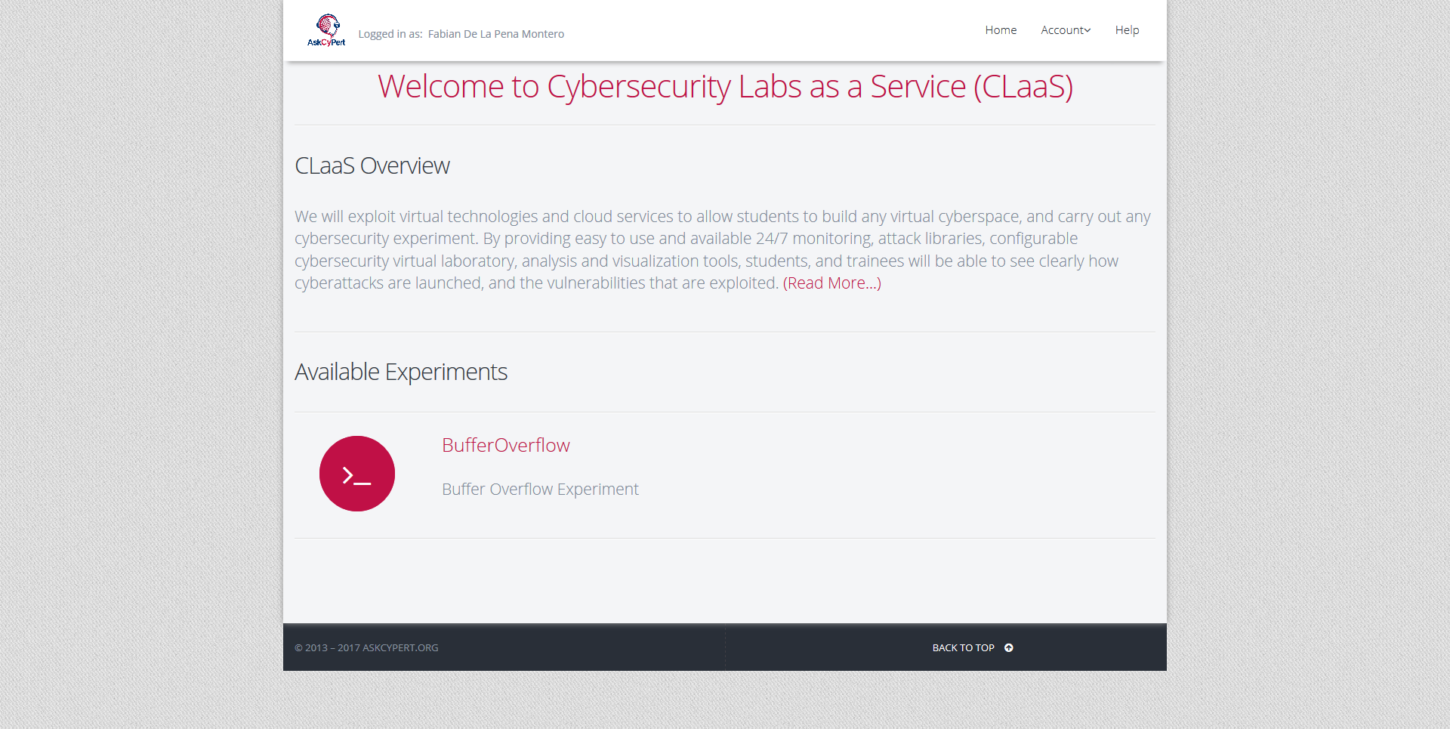
Task: Tap the AskCyPert emblem to return home
Action: coord(327,29)
